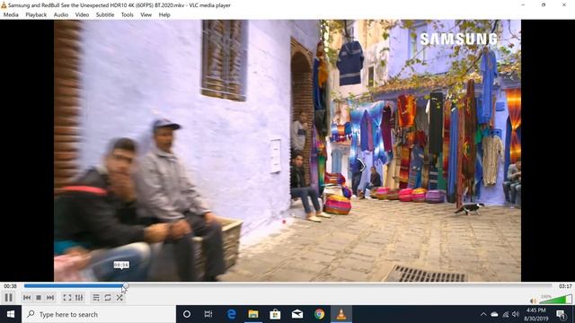Open system volume tray icon
The width and height of the screenshot is (575, 323).
[x=515, y=314]
